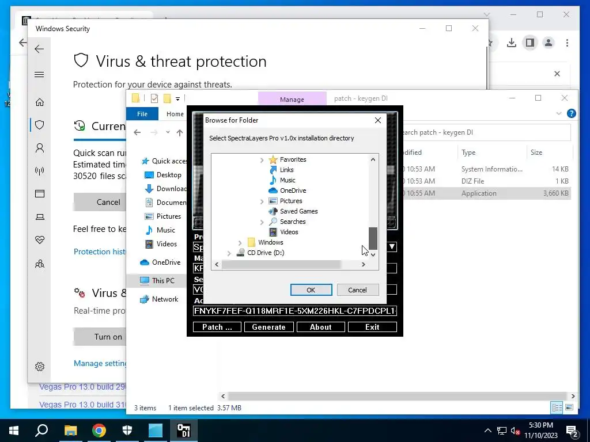Click the horizontal scroll left arrow in dialog
590x442 pixels.
tap(217, 265)
